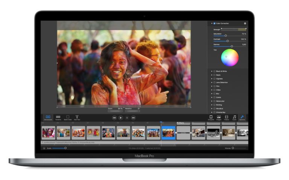Enable the Watercolor effect checkbox
Viewport: 289px width, 180px height.
click(x=214, y=101)
